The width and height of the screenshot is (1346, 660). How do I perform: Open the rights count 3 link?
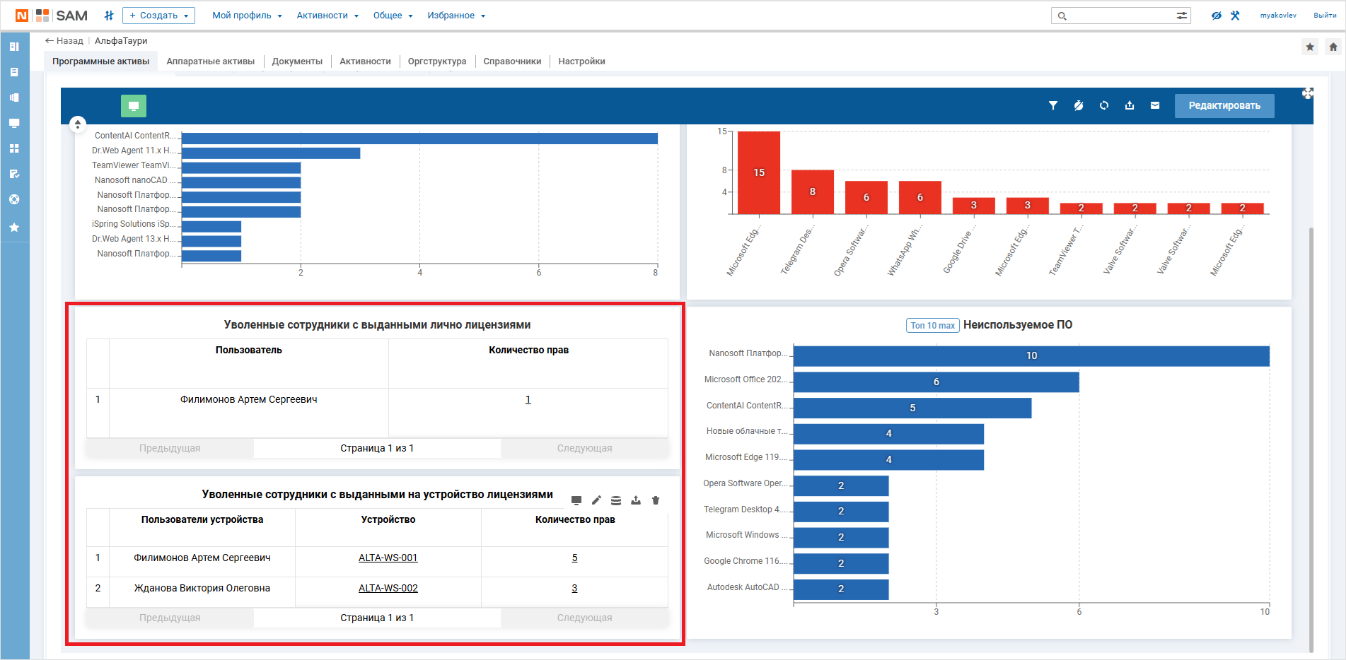point(575,588)
